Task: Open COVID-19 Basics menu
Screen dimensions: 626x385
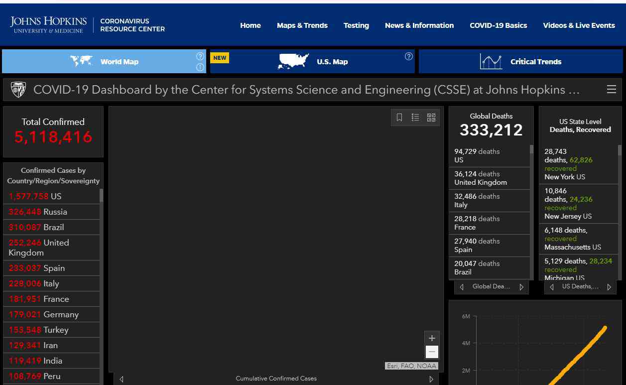Action: pos(499,25)
